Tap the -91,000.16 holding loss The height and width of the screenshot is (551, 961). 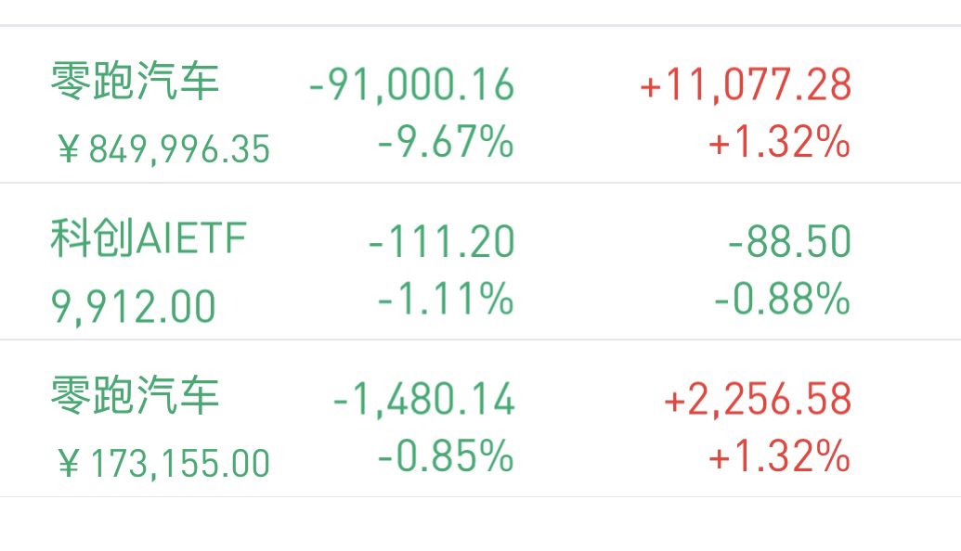coord(412,84)
